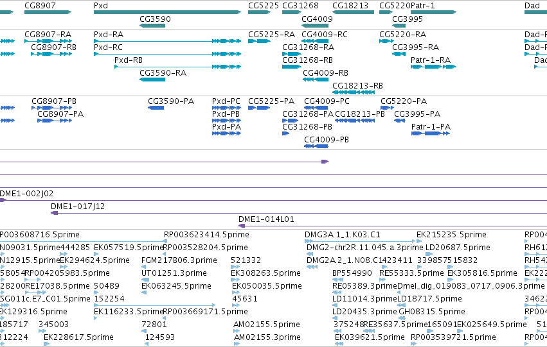
Task: Click the Pxd-PC protein label
Action: click(x=226, y=101)
